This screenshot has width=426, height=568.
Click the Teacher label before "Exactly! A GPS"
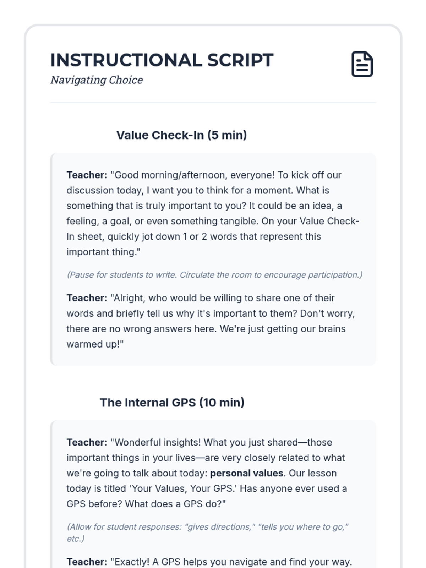[87, 562]
